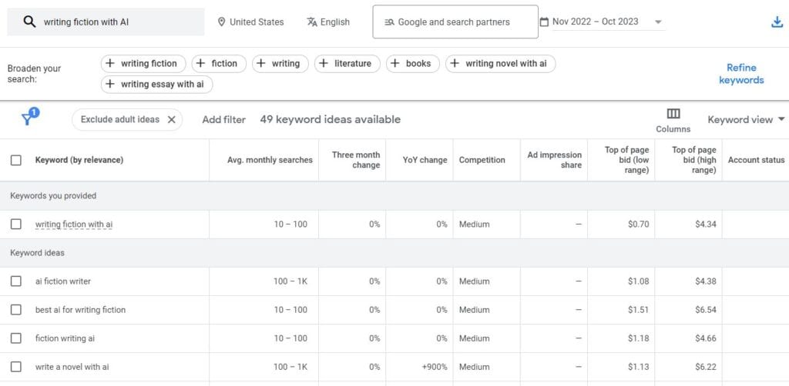Click keyword 'ai fiction writer'
Image resolution: width=789 pixels, height=386 pixels.
[63, 281]
